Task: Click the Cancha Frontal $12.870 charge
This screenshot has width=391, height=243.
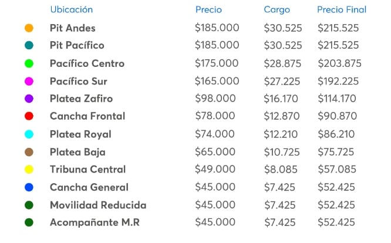Action: click(284, 116)
